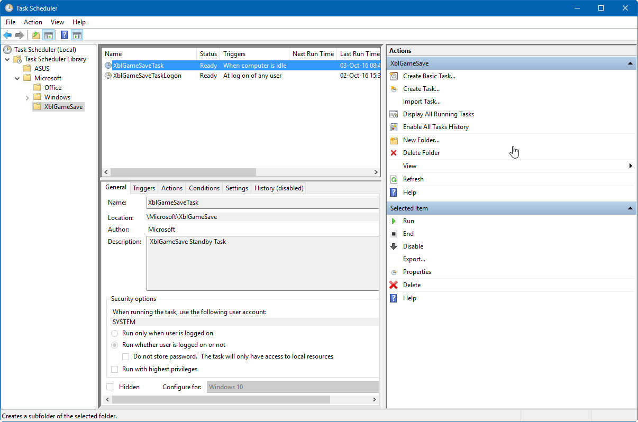Click the Properties clock icon
The height and width of the screenshot is (422, 638).
[x=394, y=272]
